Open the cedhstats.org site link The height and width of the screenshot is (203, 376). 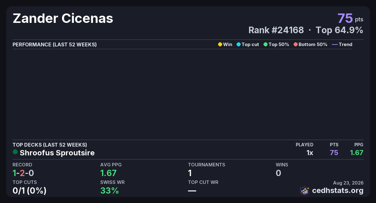click(x=338, y=190)
